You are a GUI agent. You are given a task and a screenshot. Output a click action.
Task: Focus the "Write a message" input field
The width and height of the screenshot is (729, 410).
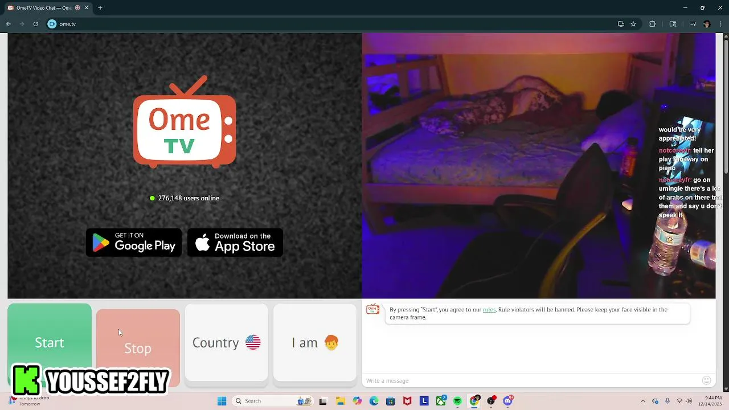pos(533,380)
